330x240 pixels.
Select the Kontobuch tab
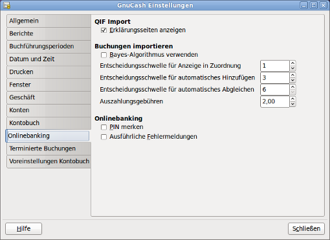(49, 123)
